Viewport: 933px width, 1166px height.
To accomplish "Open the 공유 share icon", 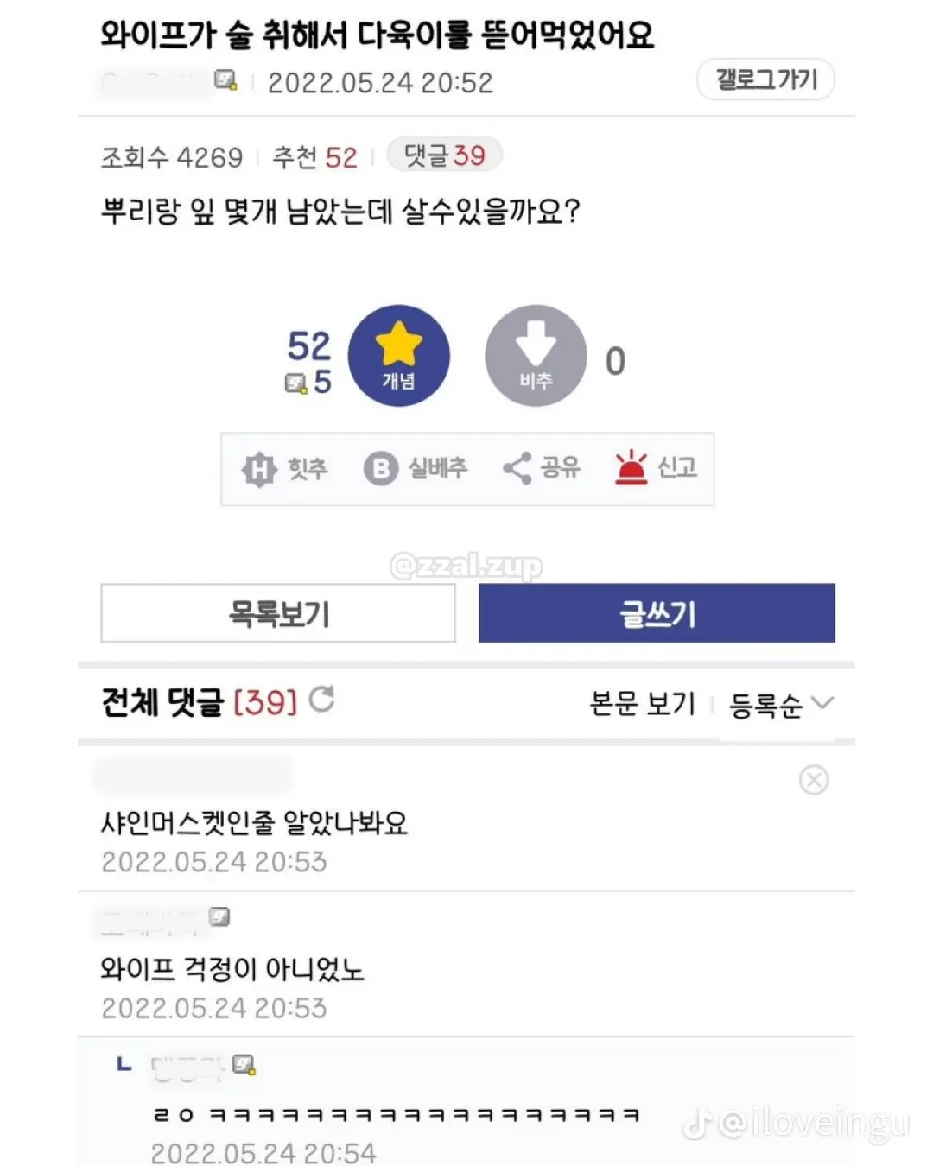I will pos(517,468).
